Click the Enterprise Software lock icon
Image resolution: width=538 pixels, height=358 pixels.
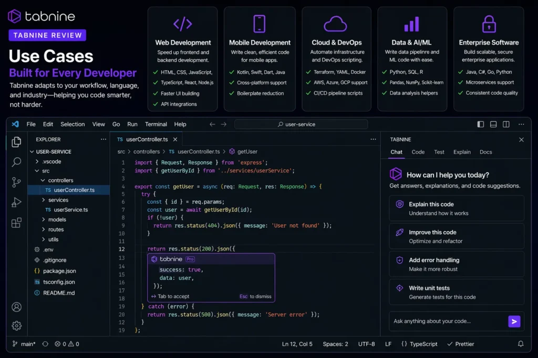489,24
